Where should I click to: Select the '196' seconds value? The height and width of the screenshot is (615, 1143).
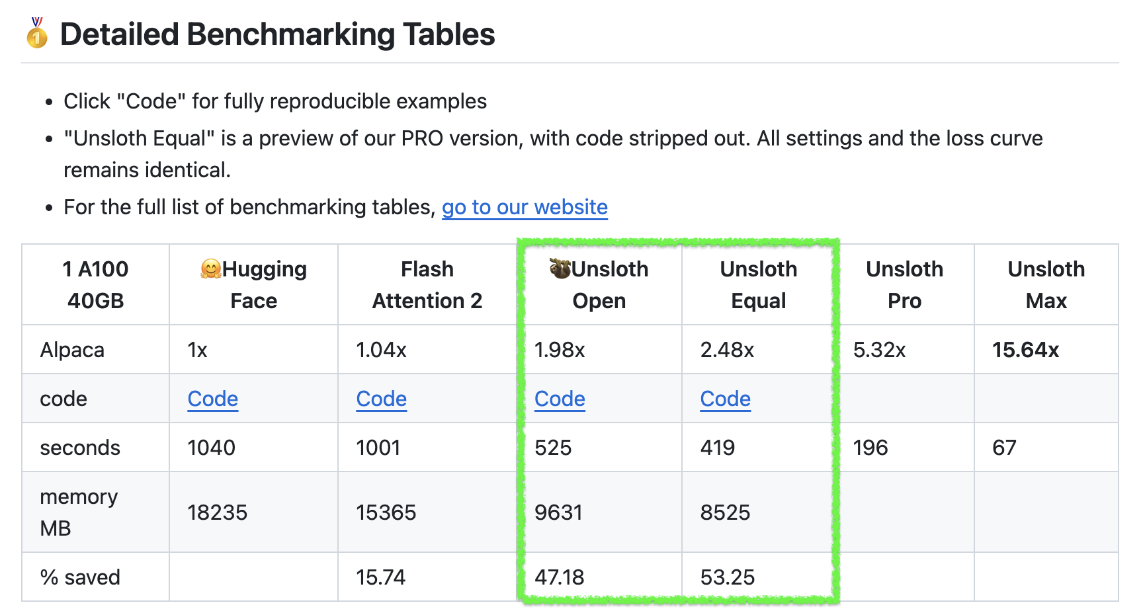point(870,448)
